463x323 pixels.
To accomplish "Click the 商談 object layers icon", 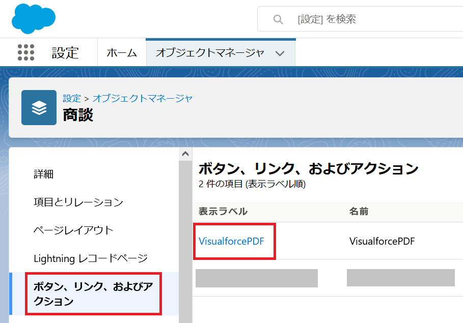I will [39, 108].
